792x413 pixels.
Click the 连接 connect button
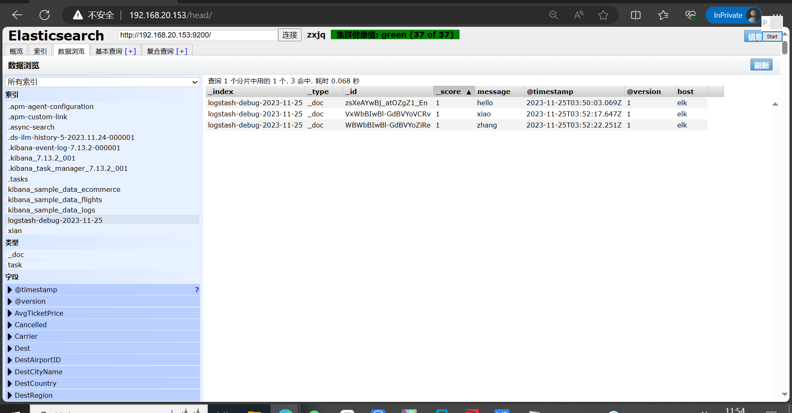tap(290, 35)
